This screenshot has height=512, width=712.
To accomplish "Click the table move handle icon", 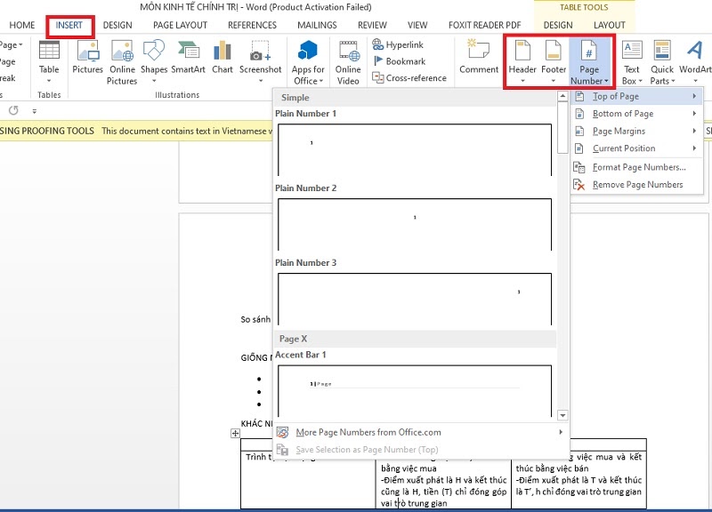I will point(235,433).
